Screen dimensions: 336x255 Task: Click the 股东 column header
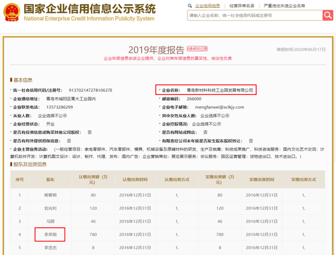pyautogui.click(x=50, y=179)
